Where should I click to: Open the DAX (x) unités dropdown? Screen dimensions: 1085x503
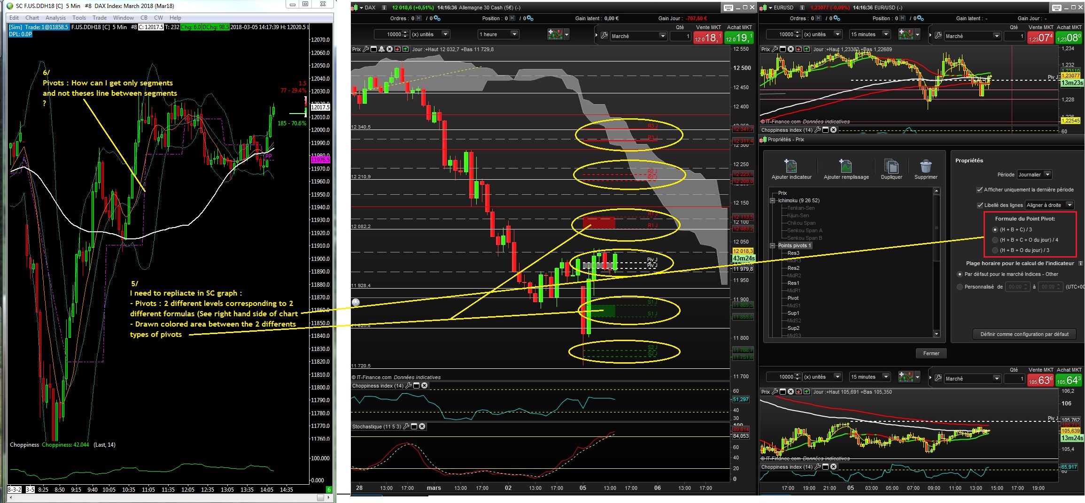[430, 34]
